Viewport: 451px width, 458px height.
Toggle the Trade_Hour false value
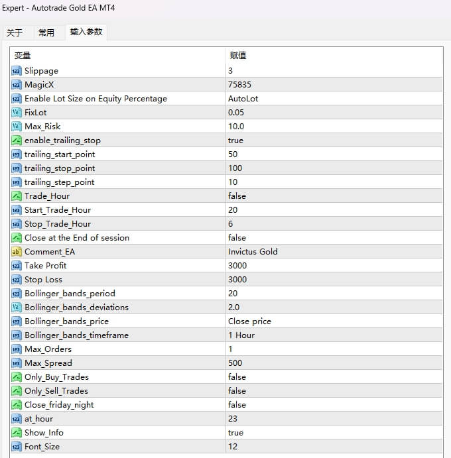click(x=237, y=196)
